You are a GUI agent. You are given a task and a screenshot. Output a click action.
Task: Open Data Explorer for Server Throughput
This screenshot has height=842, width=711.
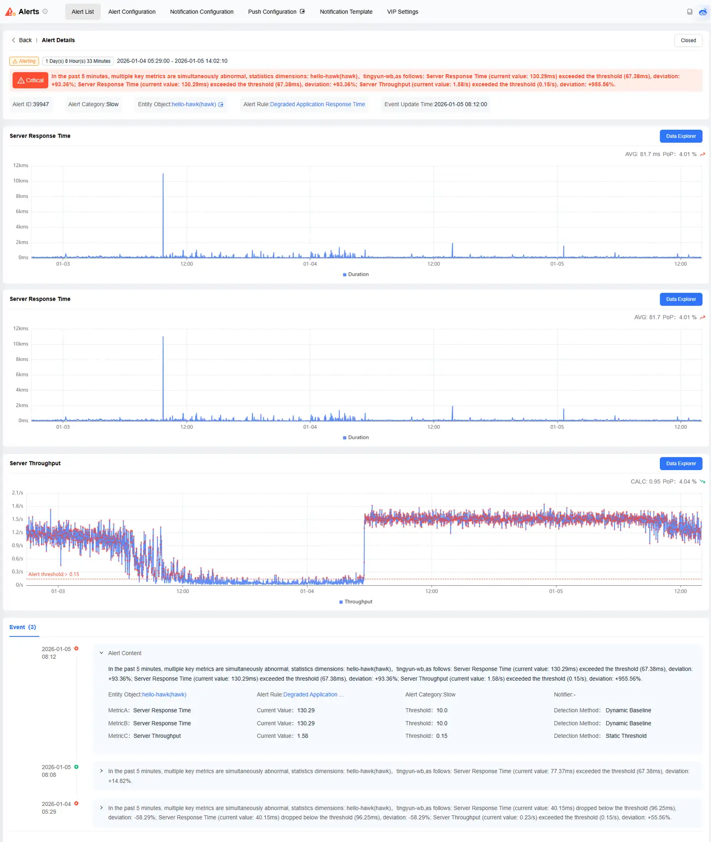click(x=681, y=464)
